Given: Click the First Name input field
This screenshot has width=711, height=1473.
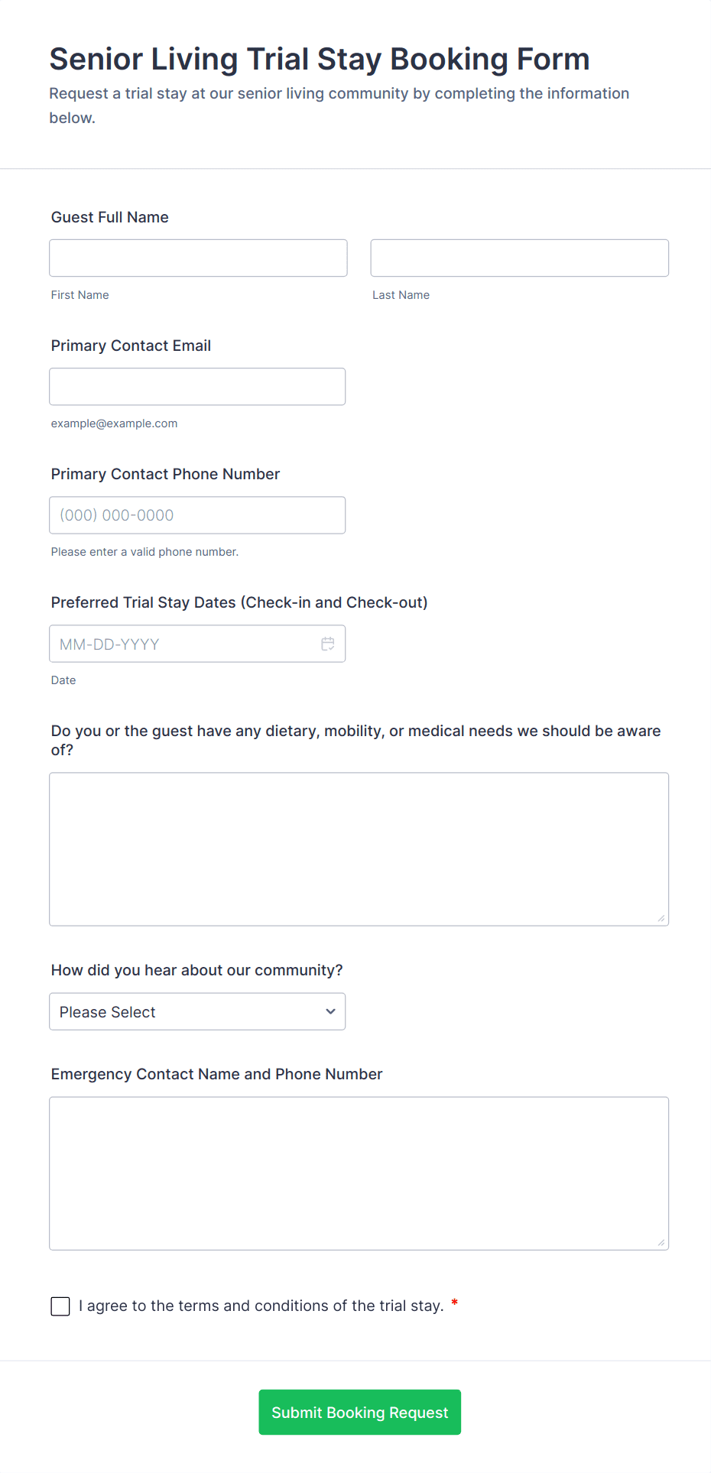Looking at the screenshot, I should click(x=198, y=258).
